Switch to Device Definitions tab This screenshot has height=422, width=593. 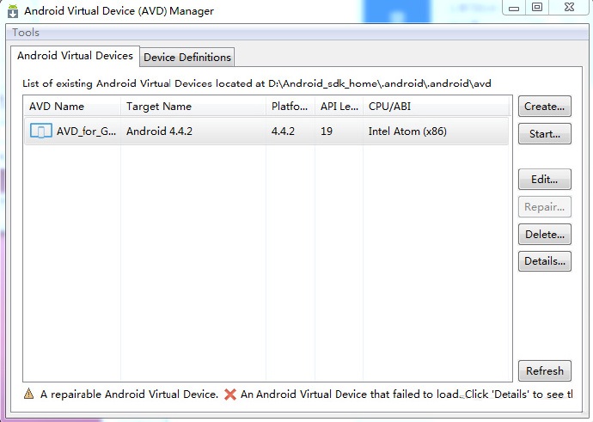pyautogui.click(x=187, y=58)
